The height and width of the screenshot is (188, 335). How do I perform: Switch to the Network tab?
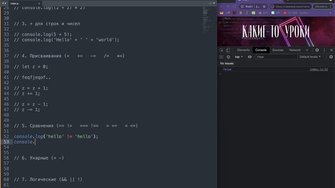pyautogui.click(x=295, y=50)
